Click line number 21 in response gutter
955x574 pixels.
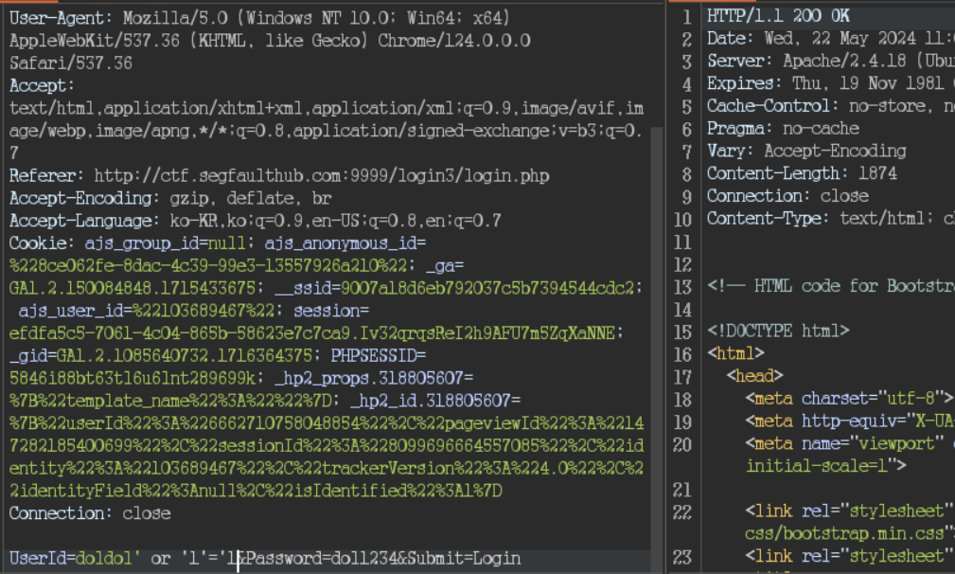[x=682, y=490]
